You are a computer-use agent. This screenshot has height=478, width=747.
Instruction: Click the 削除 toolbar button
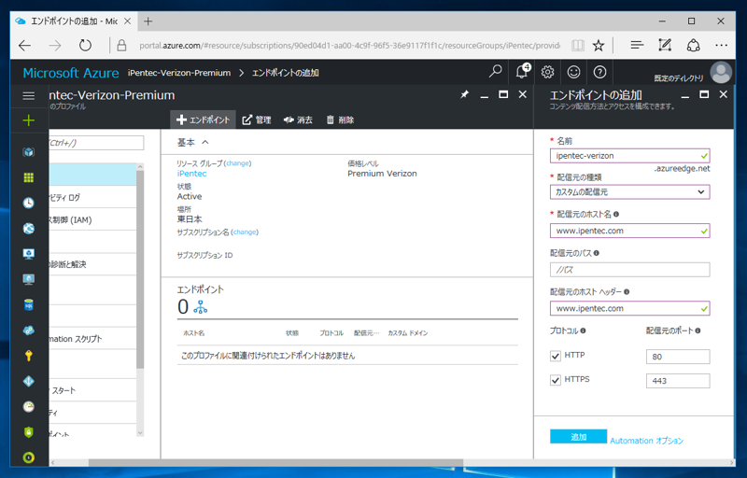[340, 120]
